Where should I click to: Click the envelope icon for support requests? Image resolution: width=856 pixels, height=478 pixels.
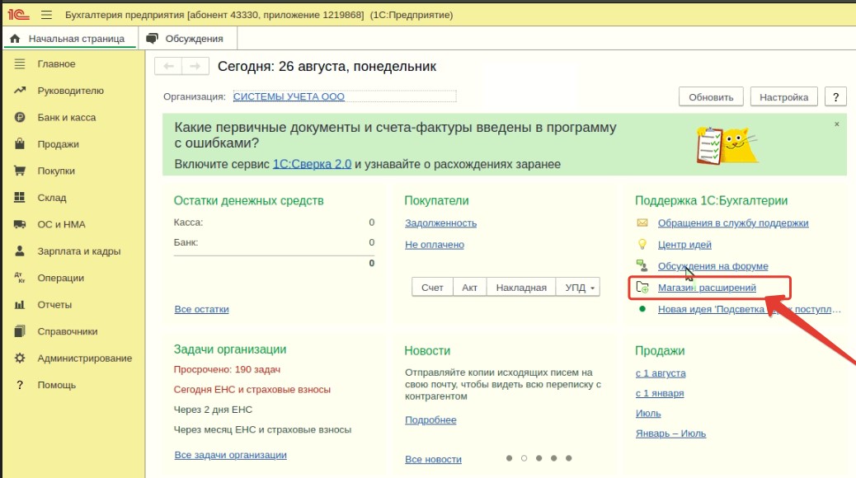click(x=642, y=223)
